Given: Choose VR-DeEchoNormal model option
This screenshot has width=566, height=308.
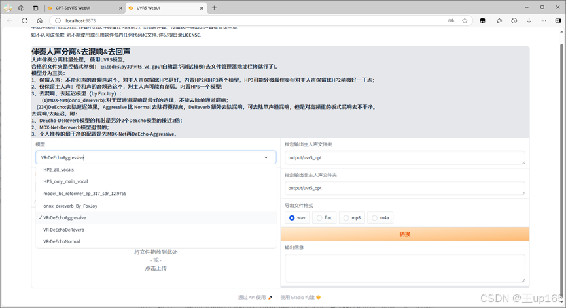Looking at the screenshot, I should point(156,242).
